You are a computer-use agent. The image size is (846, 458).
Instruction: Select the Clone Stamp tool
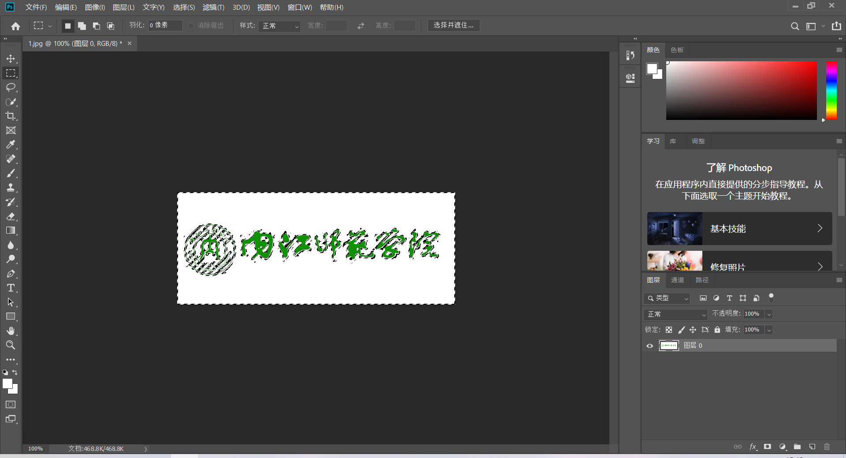click(x=11, y=188)
